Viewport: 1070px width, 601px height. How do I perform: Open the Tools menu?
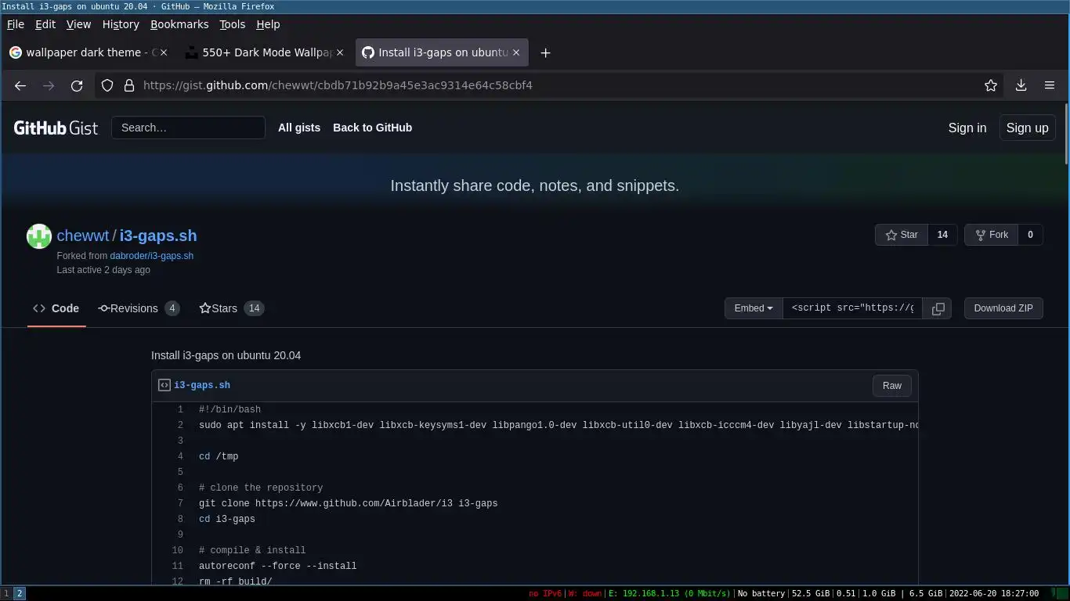232,24
